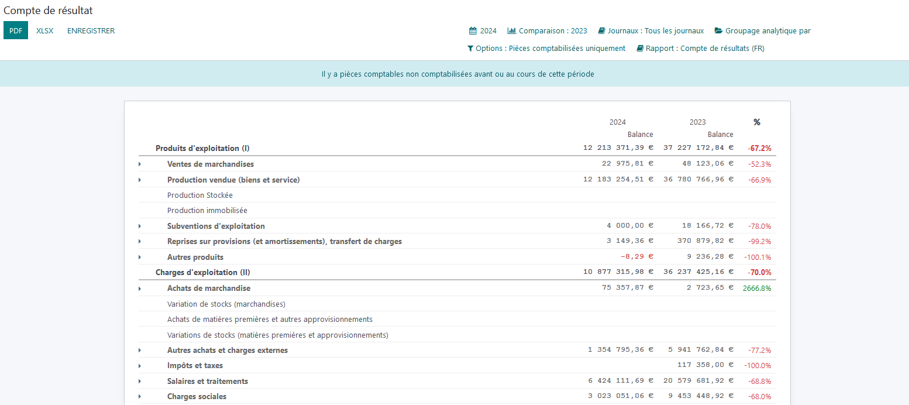Click the folder icon for Groupage analytique

[719, 31]
